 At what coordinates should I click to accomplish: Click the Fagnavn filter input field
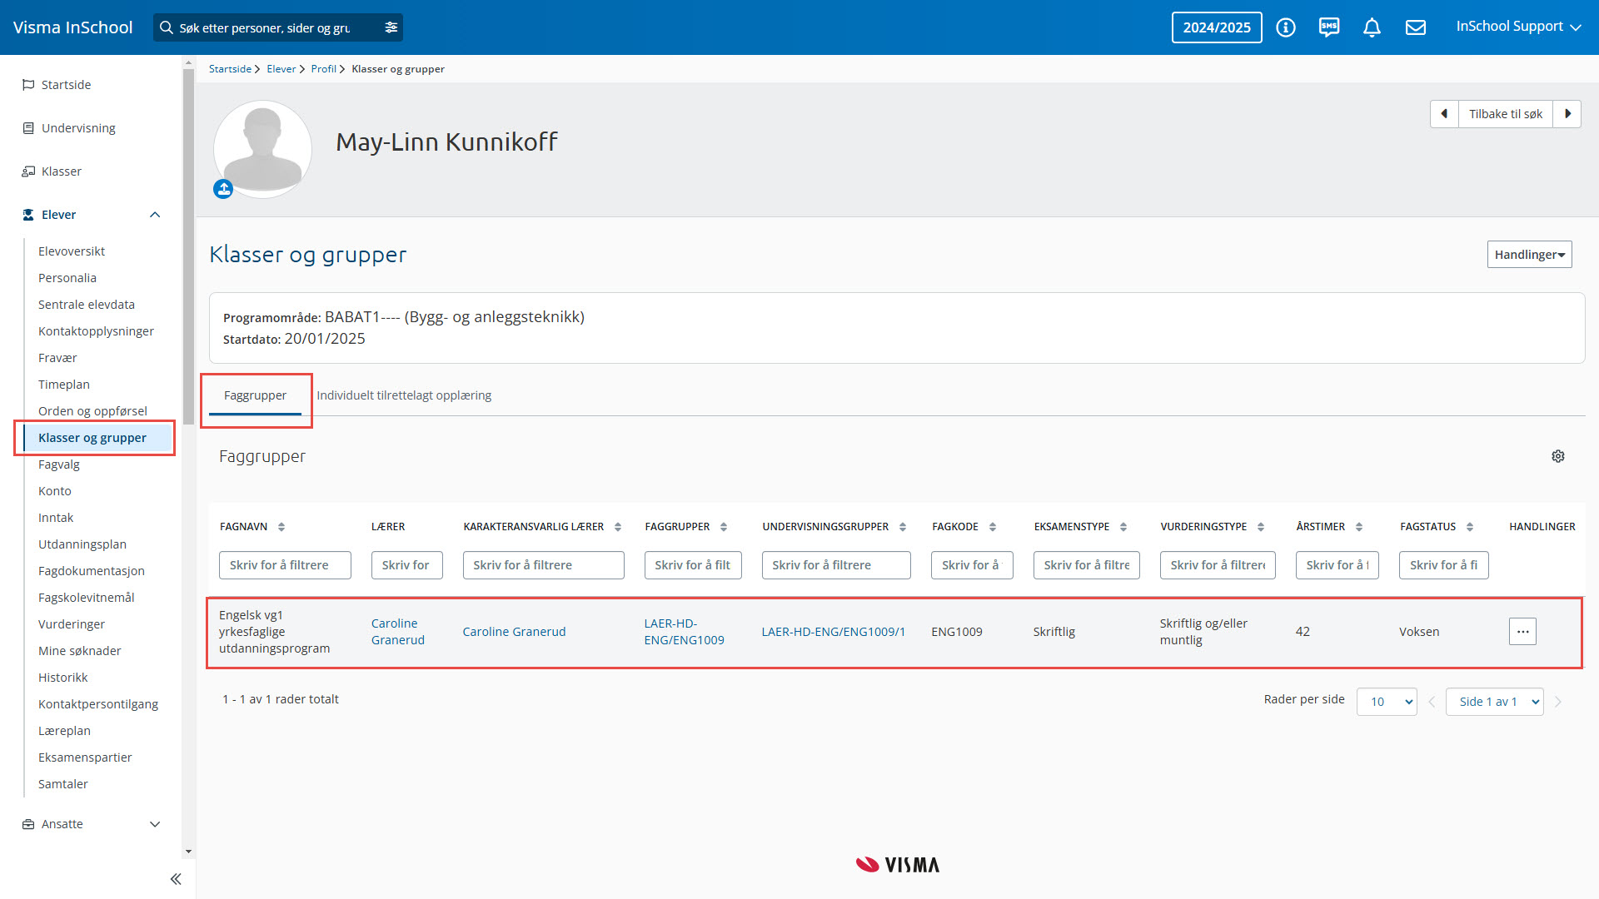tap(285, 565)
